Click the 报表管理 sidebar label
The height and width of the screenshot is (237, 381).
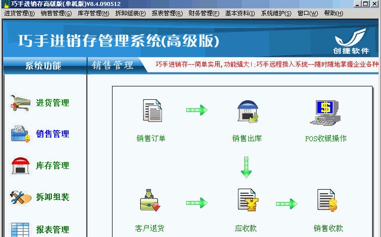pos(52,230)
